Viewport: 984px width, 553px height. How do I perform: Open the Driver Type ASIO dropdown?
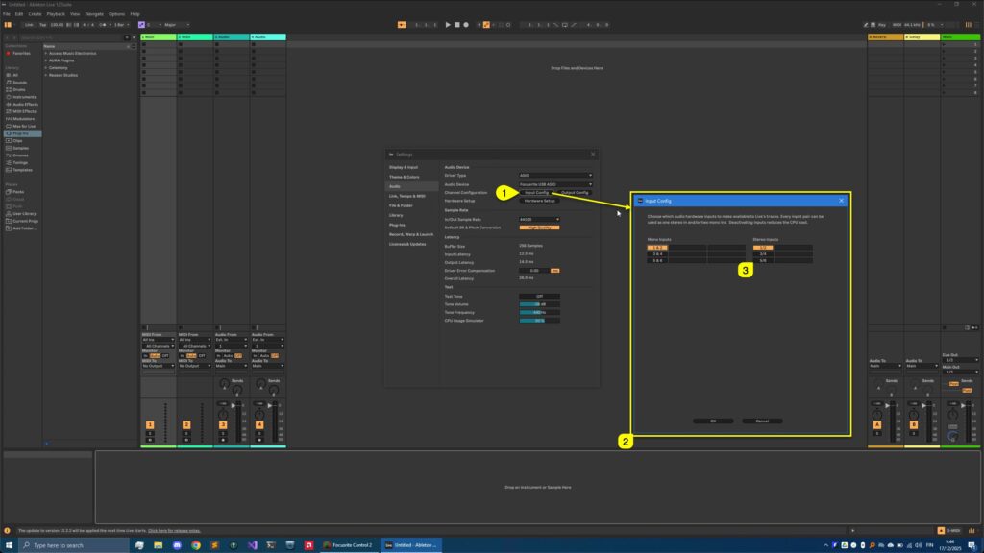pyautogui.click(x=554, y=175)
